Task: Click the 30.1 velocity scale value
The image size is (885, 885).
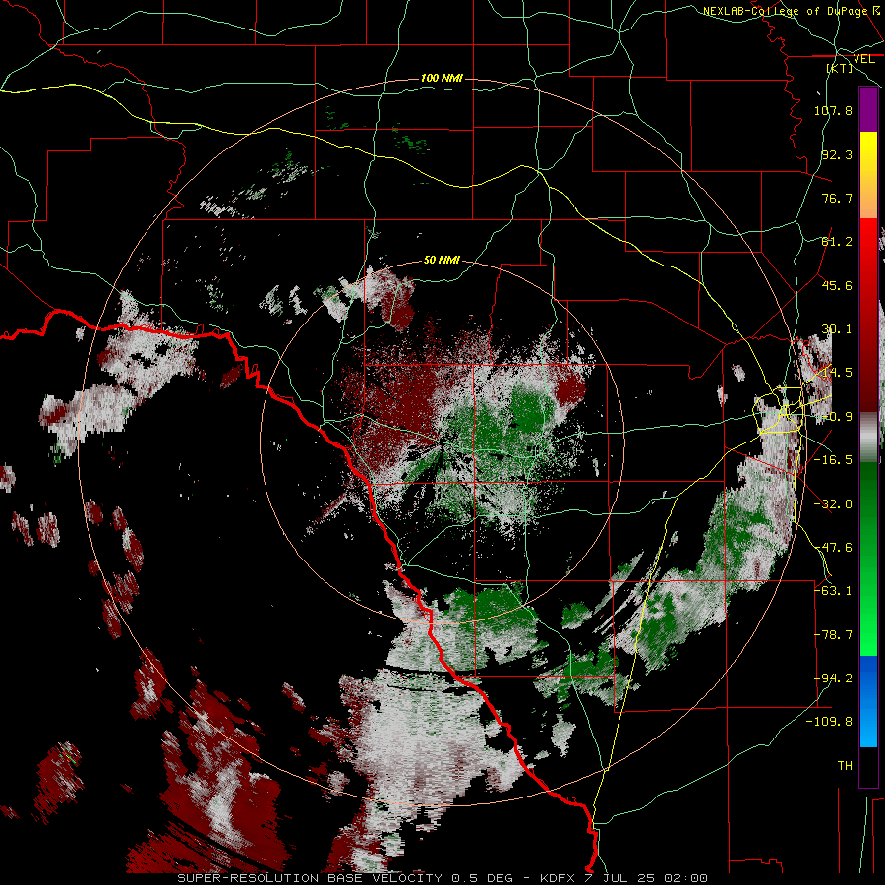Action: 837,329
